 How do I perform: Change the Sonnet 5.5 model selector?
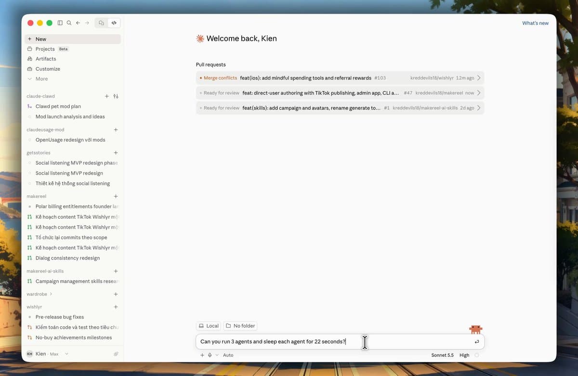[442, 355]
